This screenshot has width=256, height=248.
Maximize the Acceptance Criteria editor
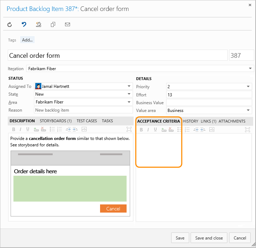click(248, 130)
